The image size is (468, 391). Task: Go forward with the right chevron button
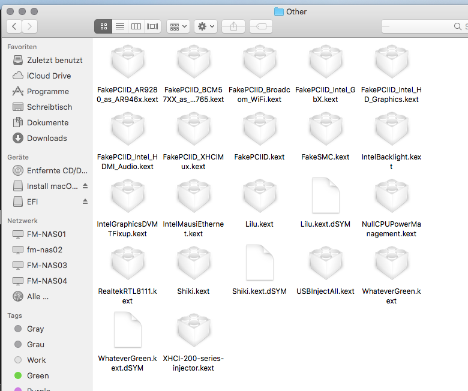(x=29, y=26)
